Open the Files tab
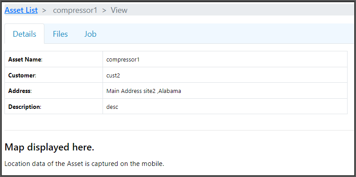Viewport: 356px width, 177px height. click(60, 34)
